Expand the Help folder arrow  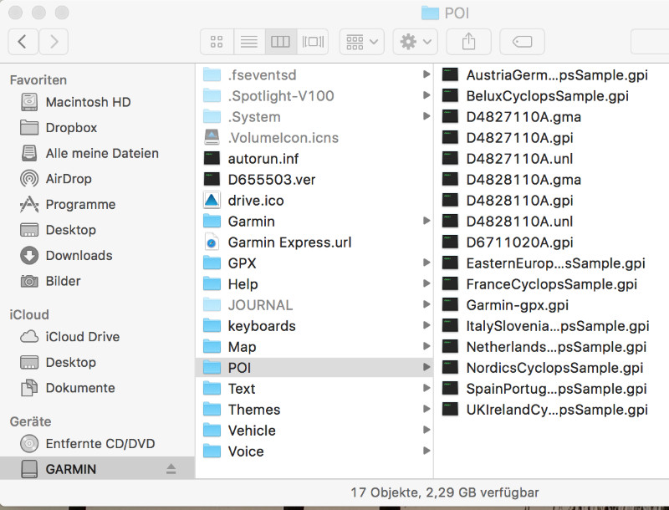click(426, 283)
